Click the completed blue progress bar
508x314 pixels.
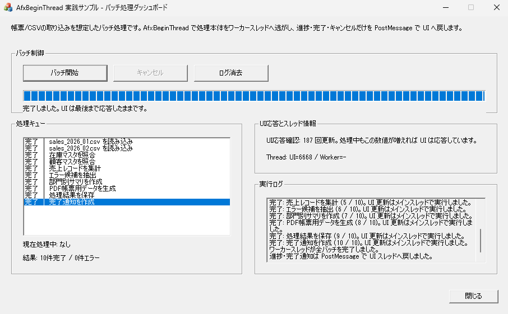(x=254, y=96)
